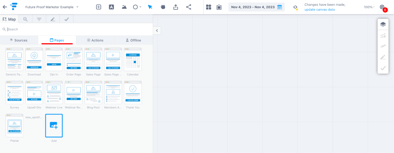The image size is (394, 153).
Task: Select the Order Page thumbnail
Action: point(74,60)
